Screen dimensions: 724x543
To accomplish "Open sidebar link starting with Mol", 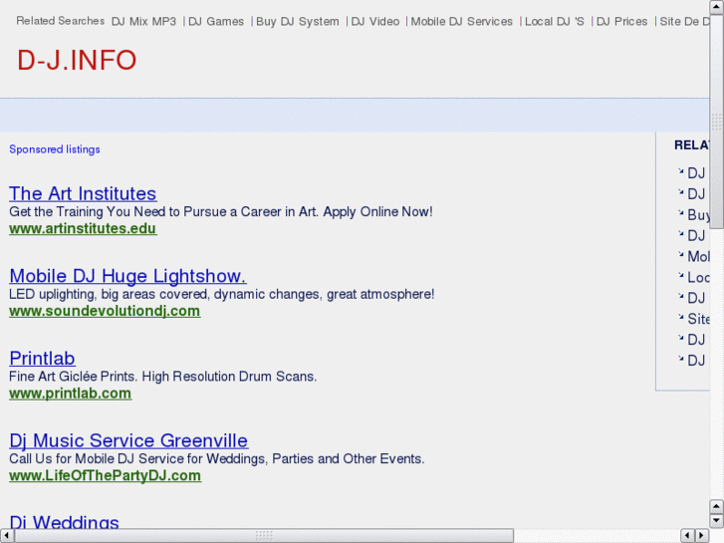I will [x=698, y=256].
